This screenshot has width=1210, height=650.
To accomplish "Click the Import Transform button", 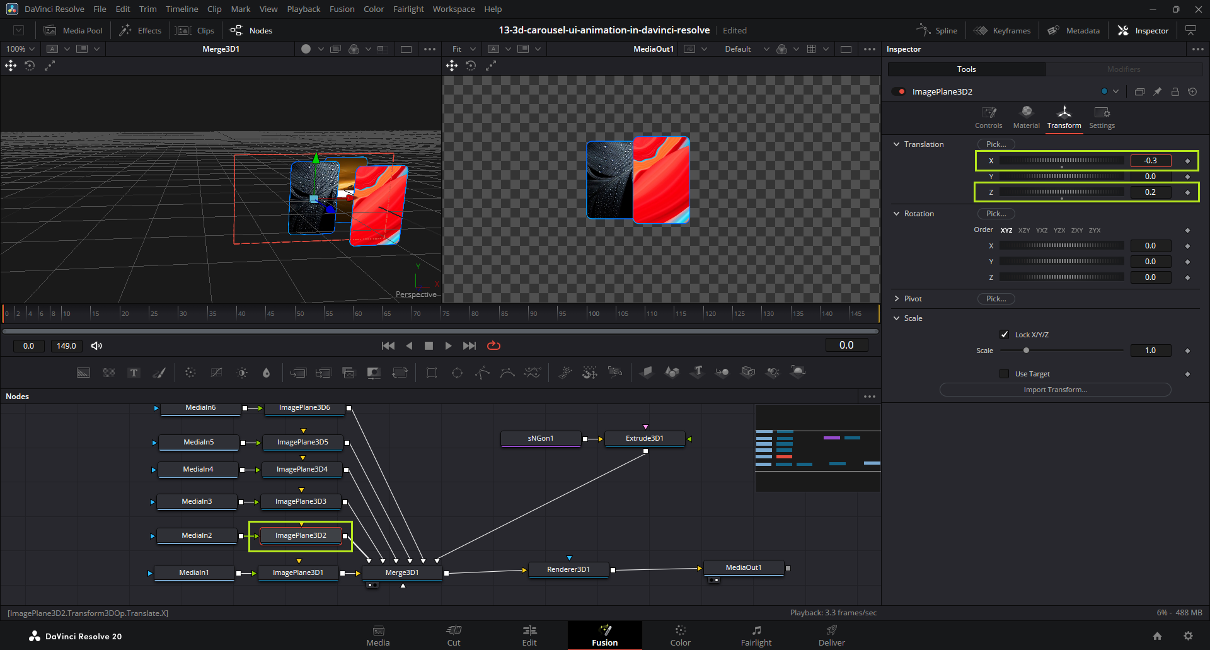I will pyautogui.click(x=1055, y=390).
